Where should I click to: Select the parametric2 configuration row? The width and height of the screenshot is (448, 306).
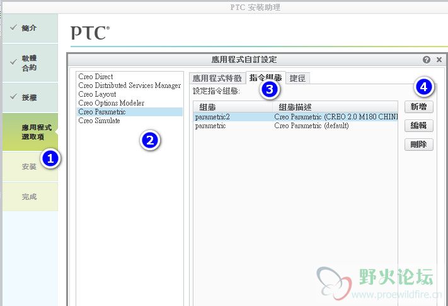coord(296,117)
